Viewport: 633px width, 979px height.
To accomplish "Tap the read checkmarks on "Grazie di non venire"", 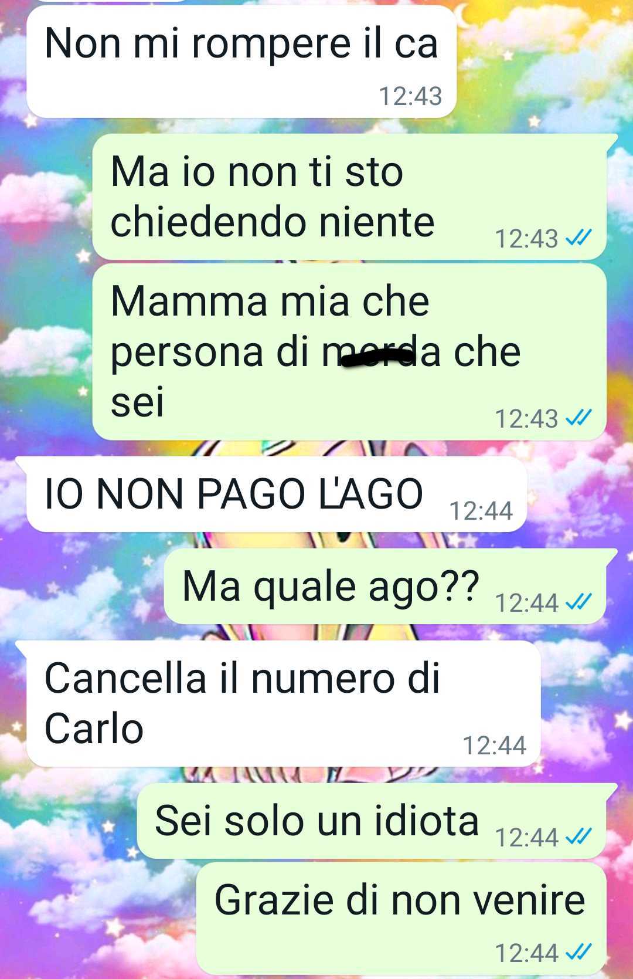I will 578,953.
